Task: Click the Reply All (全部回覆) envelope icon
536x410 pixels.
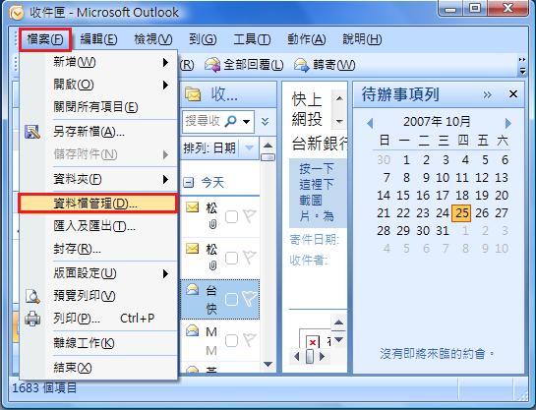Action: click(x=212, y=65)
